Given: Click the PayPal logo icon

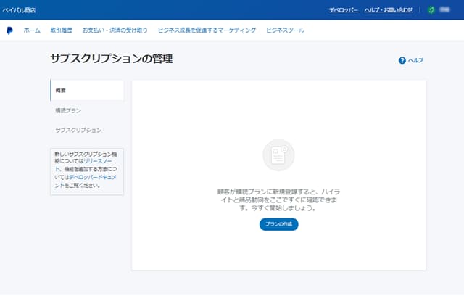Looking at the screenshot, I should tap(9, 30).
